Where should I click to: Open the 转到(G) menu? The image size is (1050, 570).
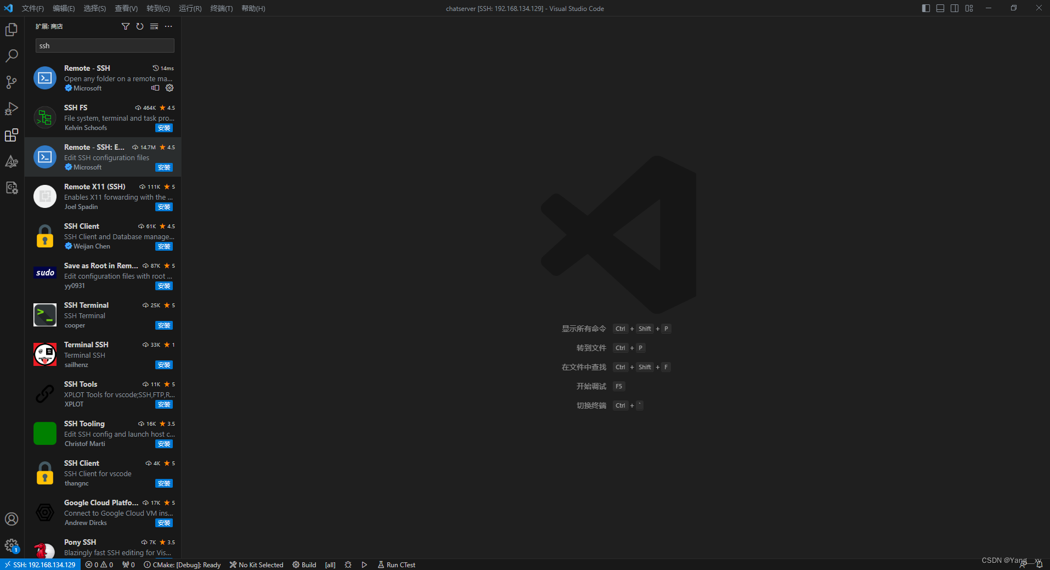coord(158,8)
